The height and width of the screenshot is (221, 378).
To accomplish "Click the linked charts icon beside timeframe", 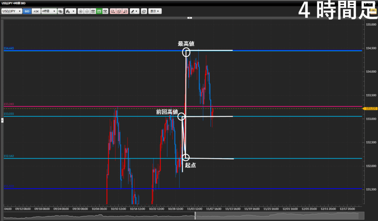I will click(x=60, y=11).
